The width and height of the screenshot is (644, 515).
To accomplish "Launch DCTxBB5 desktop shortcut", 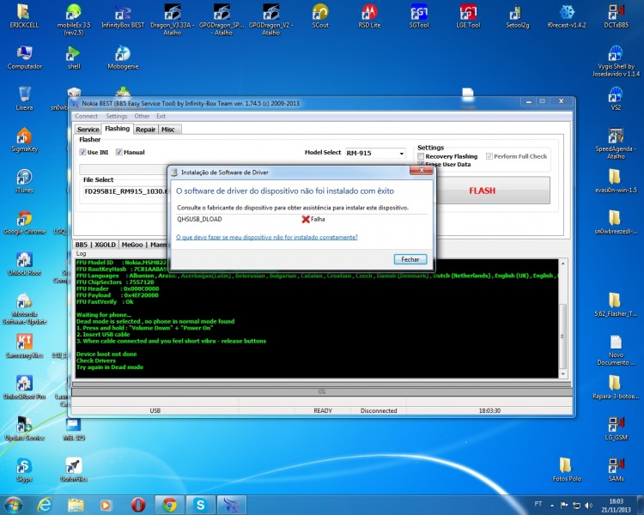I will click(x=616, y=15).
